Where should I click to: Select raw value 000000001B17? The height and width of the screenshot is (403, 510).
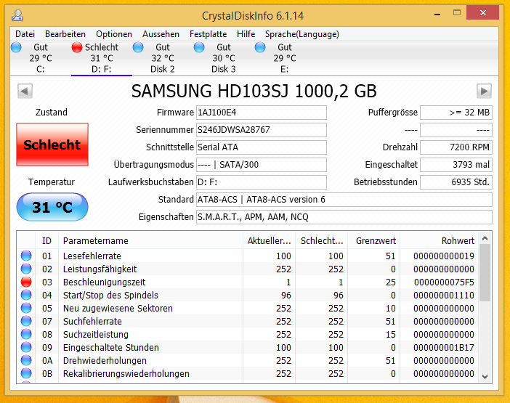click(444, 347)
